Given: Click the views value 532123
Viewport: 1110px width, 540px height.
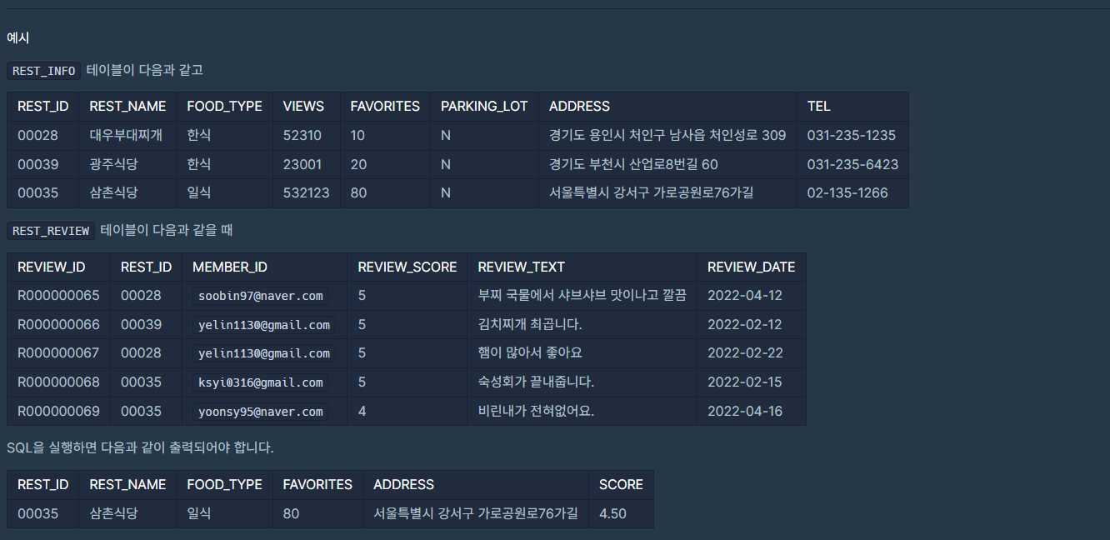Looking at the screenshot, I should (x=306, y=193).
